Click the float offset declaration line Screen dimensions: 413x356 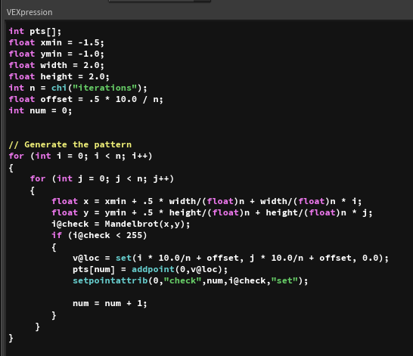86,99
